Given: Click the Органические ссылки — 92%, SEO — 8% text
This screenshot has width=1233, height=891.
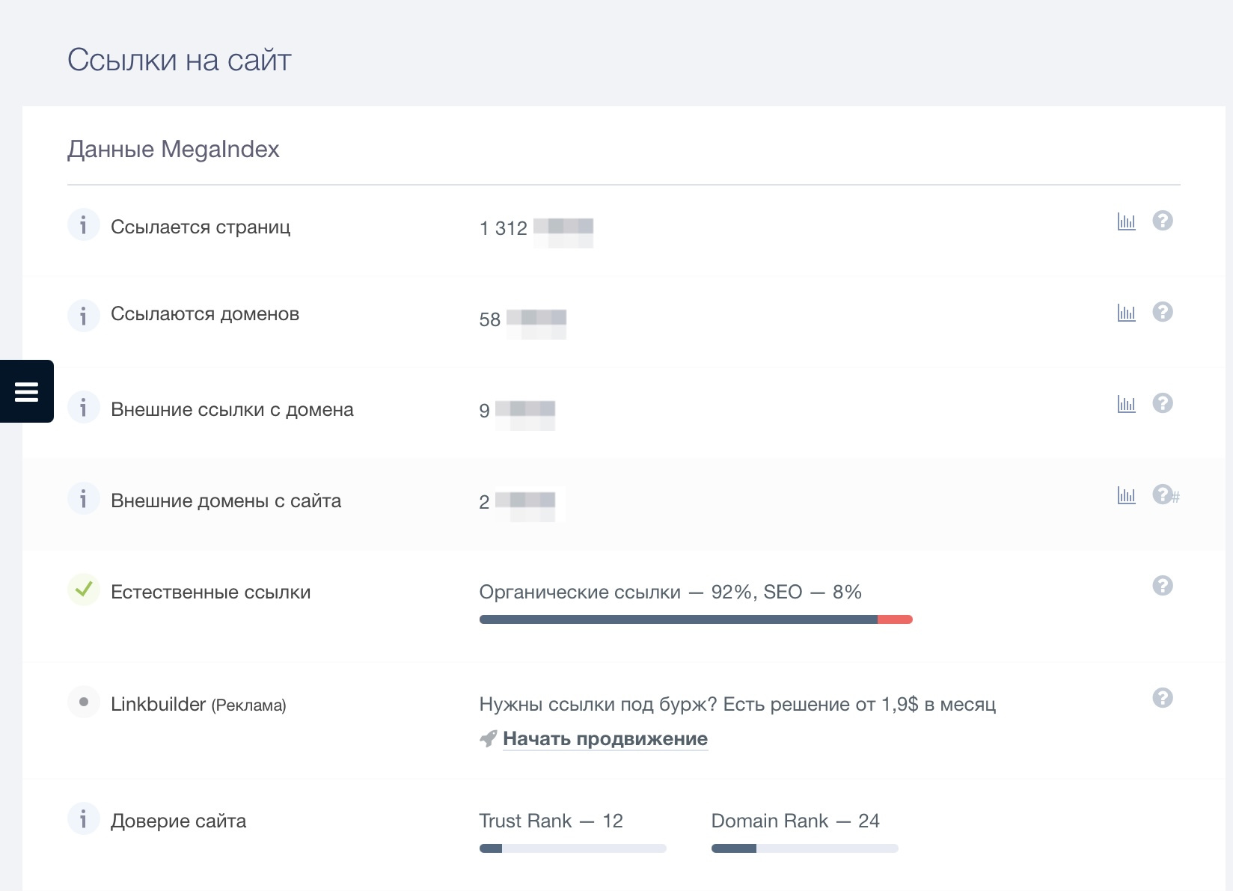Looking at the screenshot, I should [x=670, y=593].
